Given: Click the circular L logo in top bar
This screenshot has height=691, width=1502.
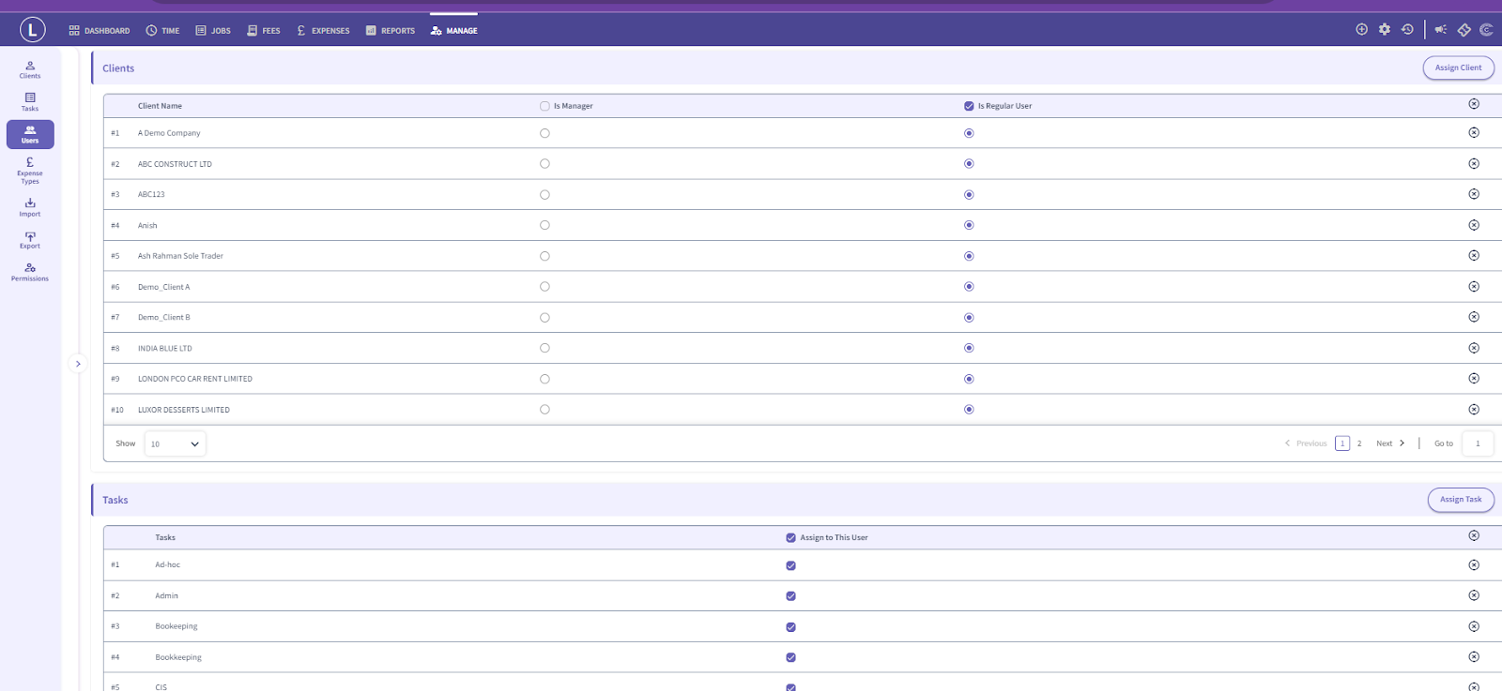Looking at the screenshot, I should (x=32, y=30).
